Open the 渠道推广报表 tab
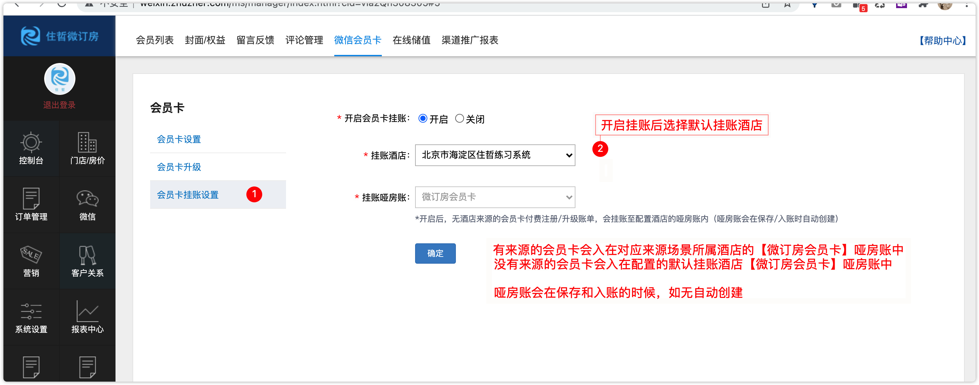This screenshot has height=385, width=979. coord(469,40)
